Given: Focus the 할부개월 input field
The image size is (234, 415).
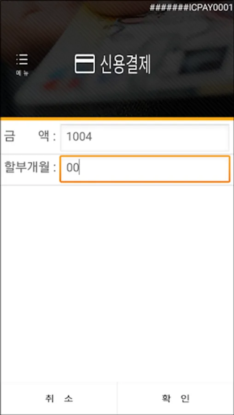Looking at the screenshot, I should [145, 169].
